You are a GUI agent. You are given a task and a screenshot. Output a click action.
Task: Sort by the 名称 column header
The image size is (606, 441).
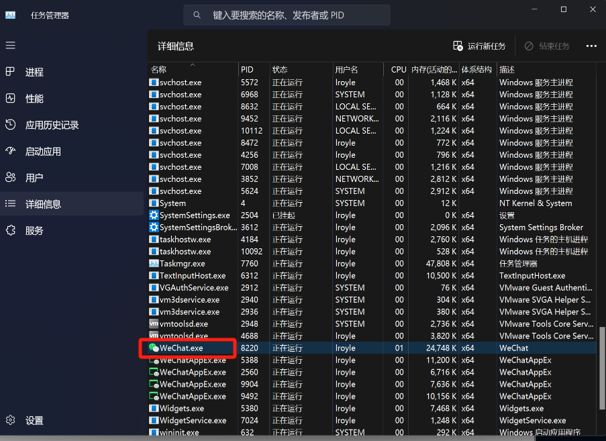193,70
